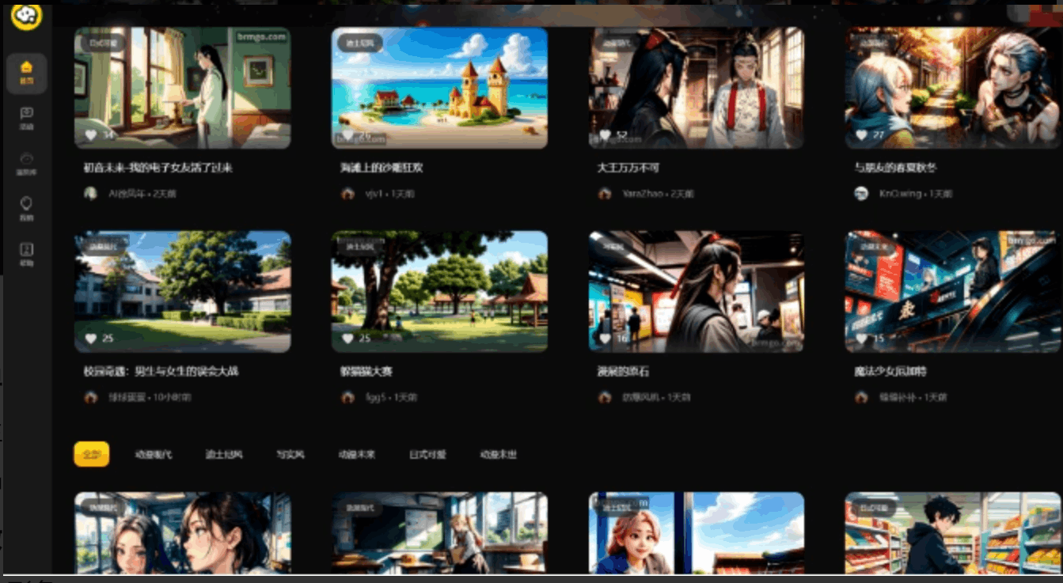This screenshot has width=1063, height=583.
Task: Click the heart on the girl-by-window card
Action: coord(91,135)
